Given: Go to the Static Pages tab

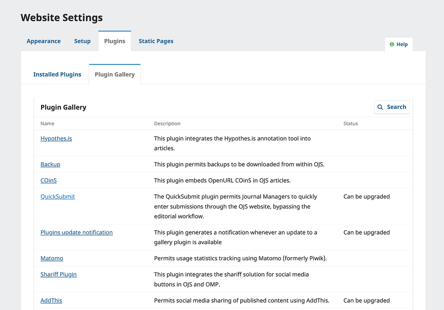Looking at the screenshot, I should (x=156, y=41).
